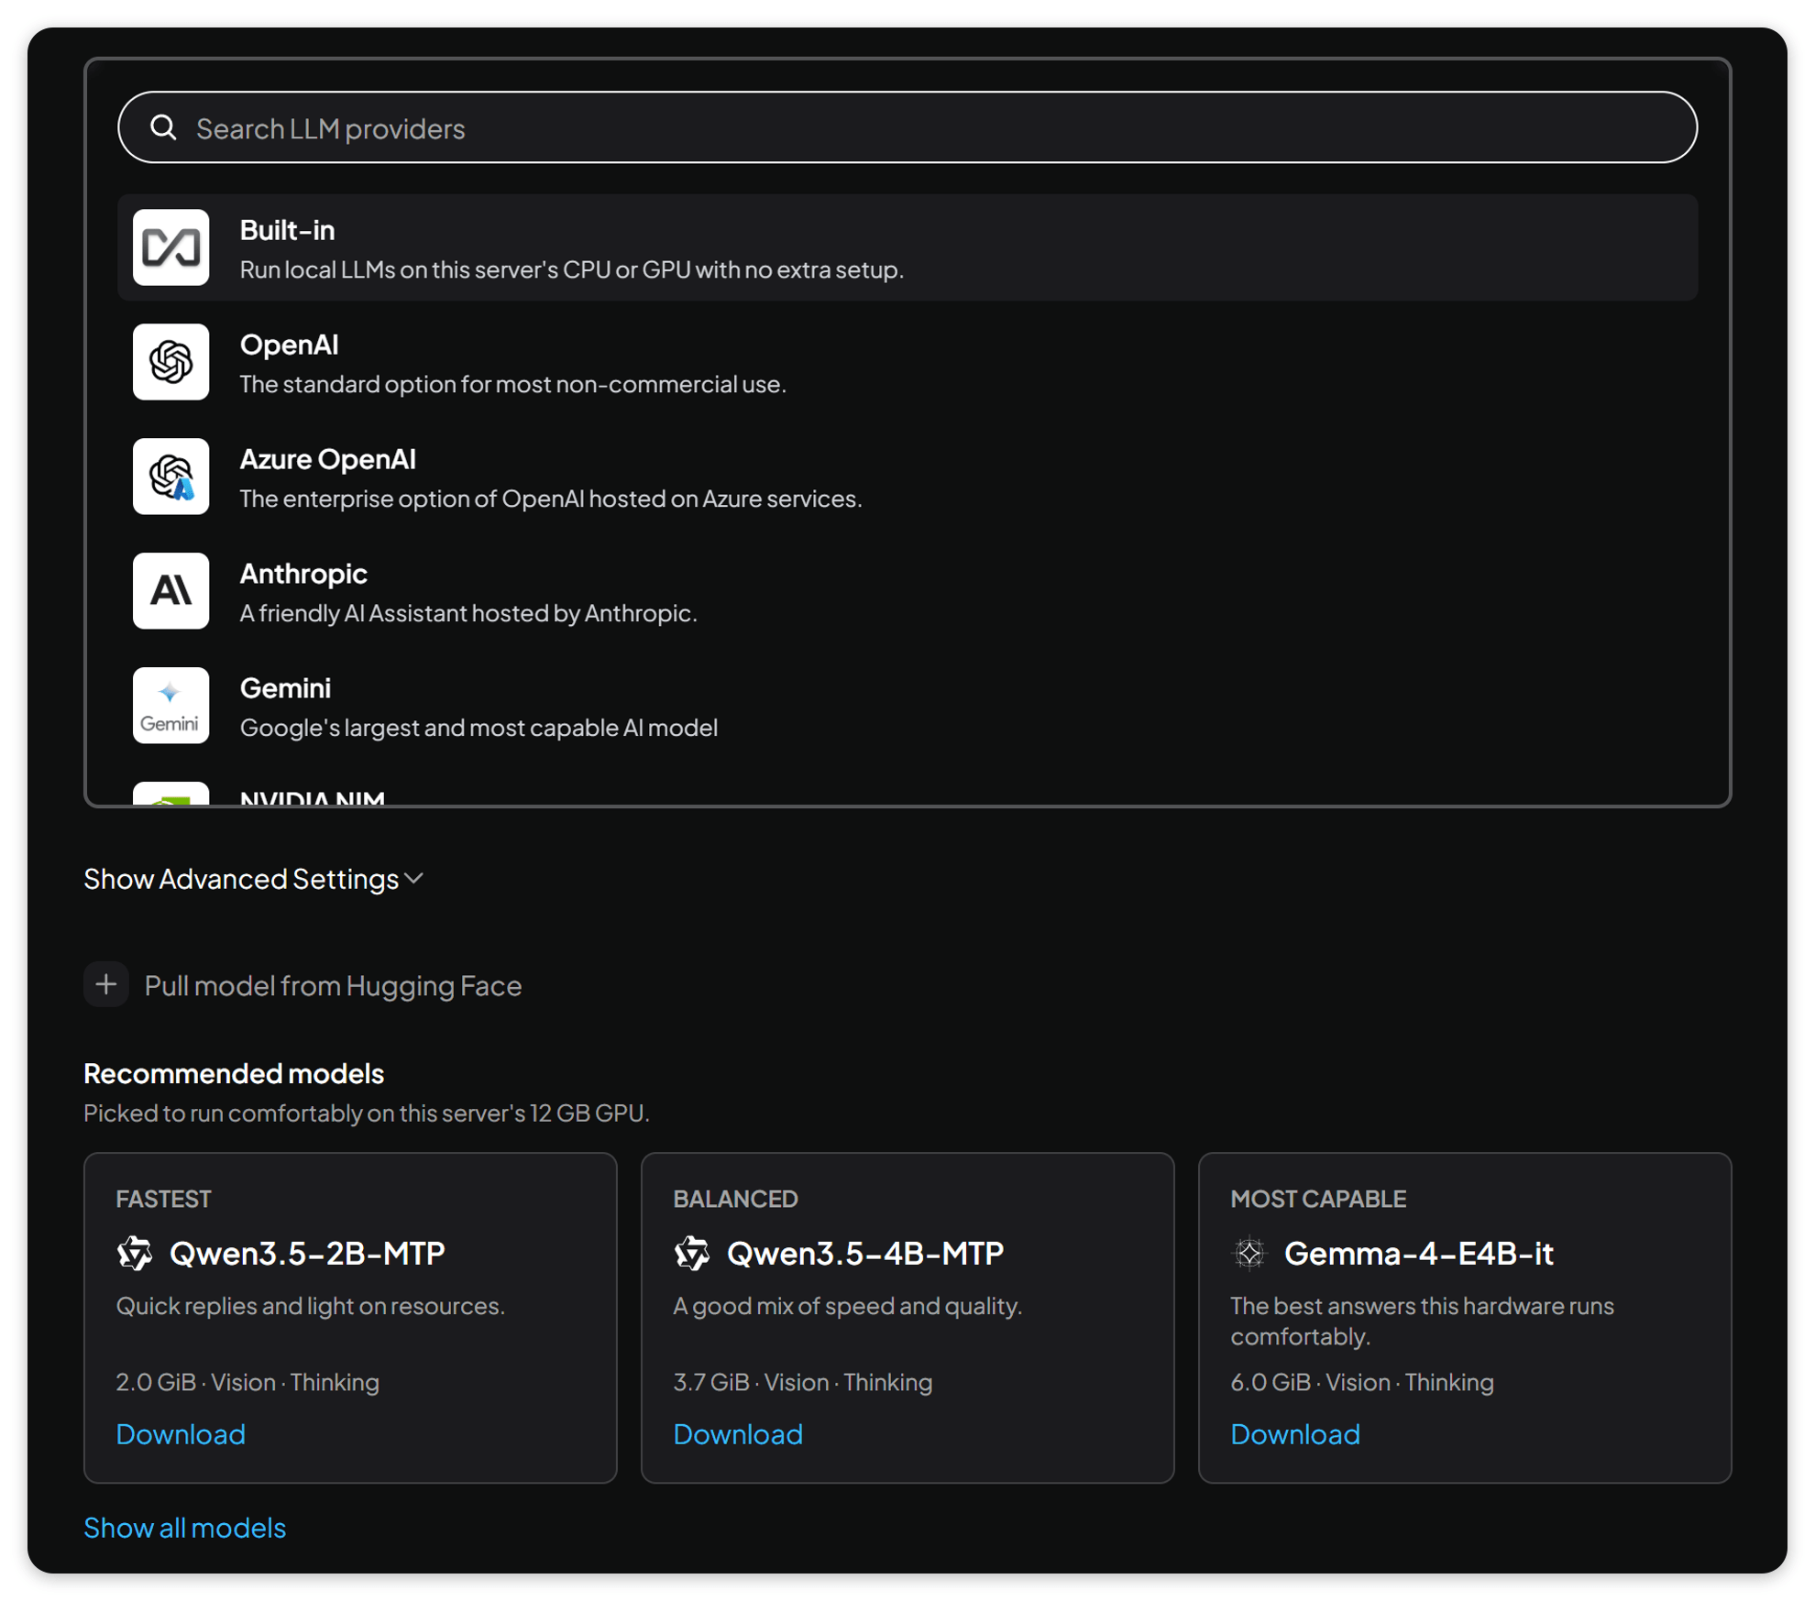Click the Gemma icon on Gemma-4-E4B-it card
The height and width of the screenshot is (1601, 1815).
(x=1249, y=1254)
